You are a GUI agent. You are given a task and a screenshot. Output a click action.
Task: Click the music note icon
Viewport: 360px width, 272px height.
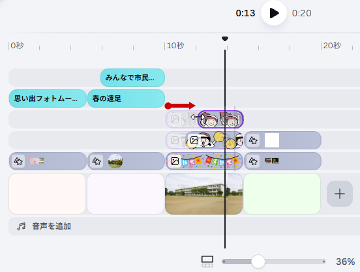pos(22,226)
